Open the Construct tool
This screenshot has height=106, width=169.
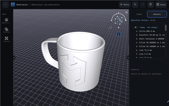[6, 39]
